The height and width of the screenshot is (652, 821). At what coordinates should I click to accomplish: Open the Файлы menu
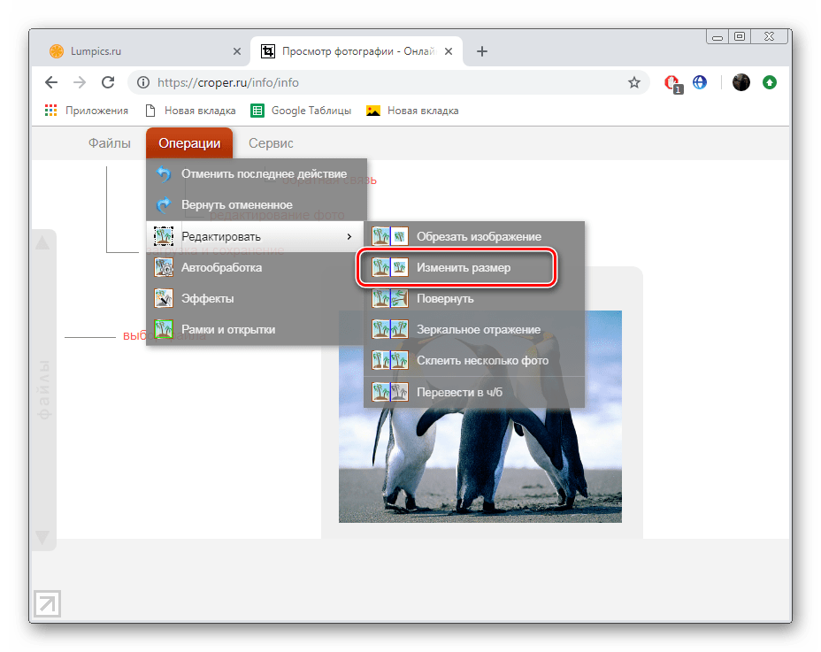tap(110, 143)
